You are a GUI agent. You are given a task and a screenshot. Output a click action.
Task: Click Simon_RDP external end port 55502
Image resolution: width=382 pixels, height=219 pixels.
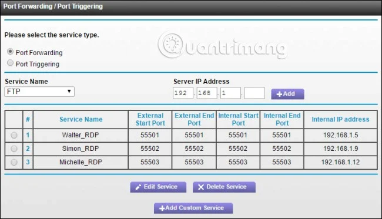(x=194, y=149)
